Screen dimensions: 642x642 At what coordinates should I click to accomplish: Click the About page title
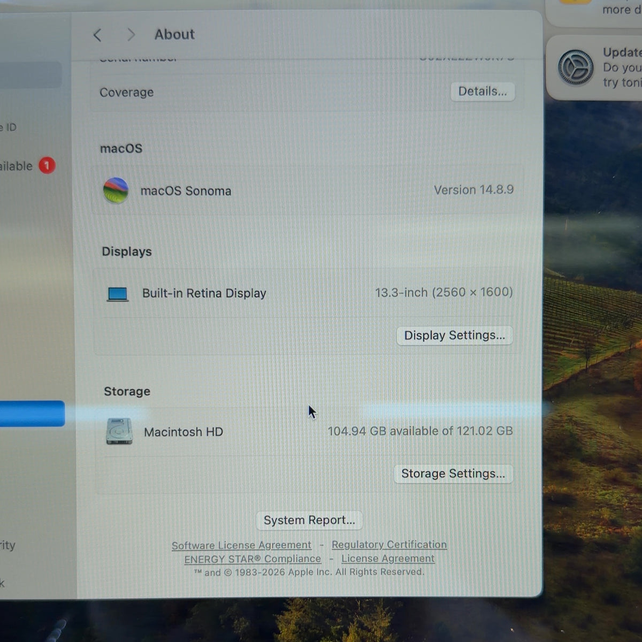tap(174, 34)
